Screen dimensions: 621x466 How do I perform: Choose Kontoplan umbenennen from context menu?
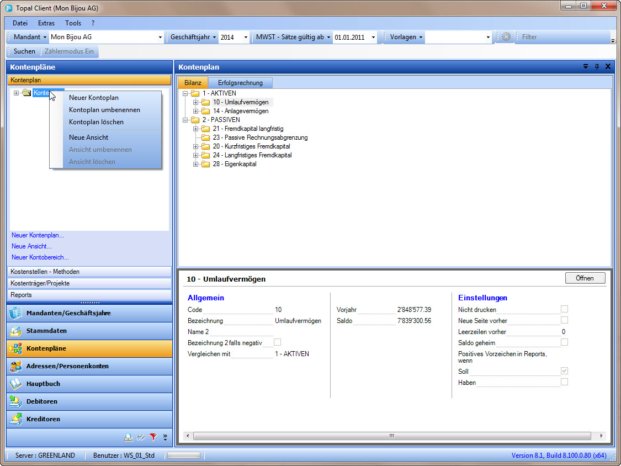point(104,110)
